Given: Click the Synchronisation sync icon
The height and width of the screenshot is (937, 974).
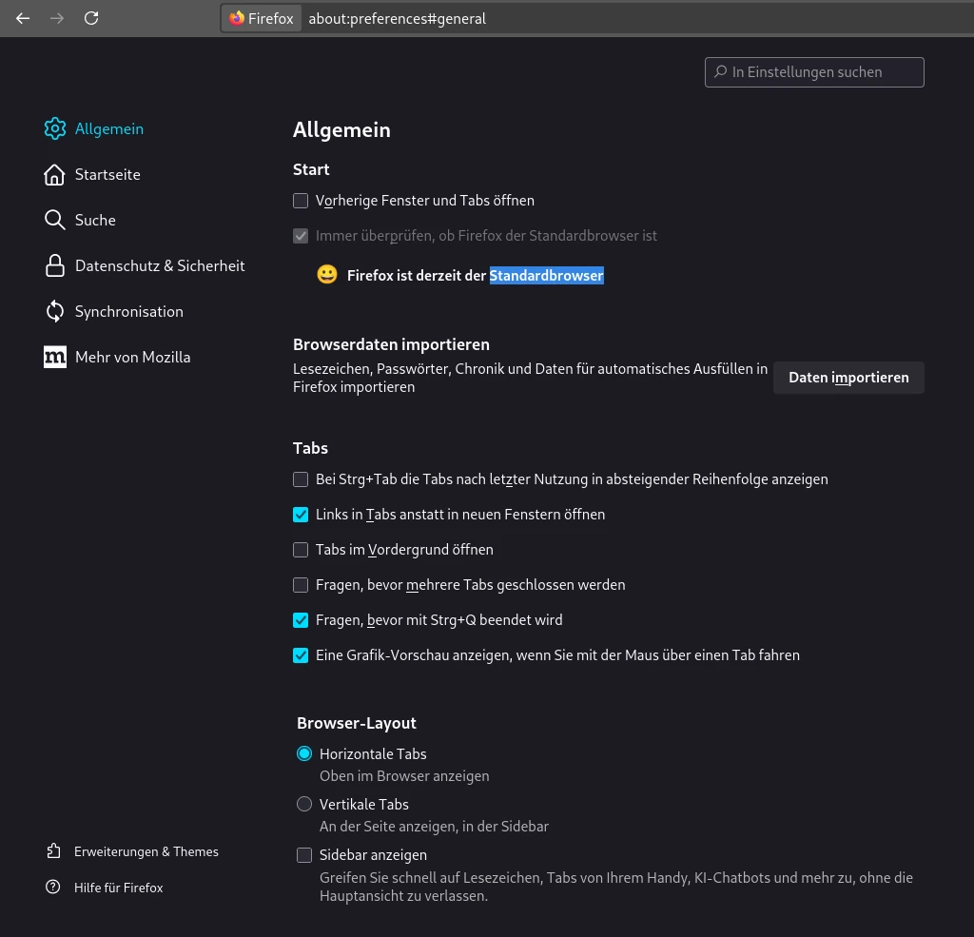Looking at the screenshot, I should coord(55,311).
